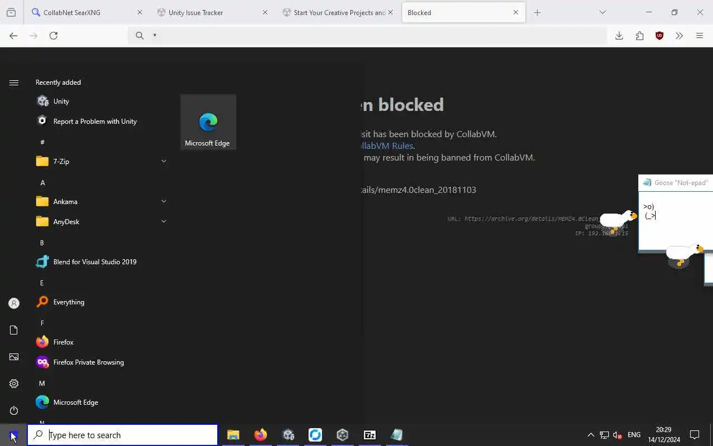Show hidden system tray icons
The width and height of the screenshot is (713, 446).
(x=590, y=435)
